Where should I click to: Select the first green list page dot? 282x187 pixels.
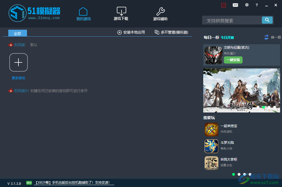(x=234, y=174)
